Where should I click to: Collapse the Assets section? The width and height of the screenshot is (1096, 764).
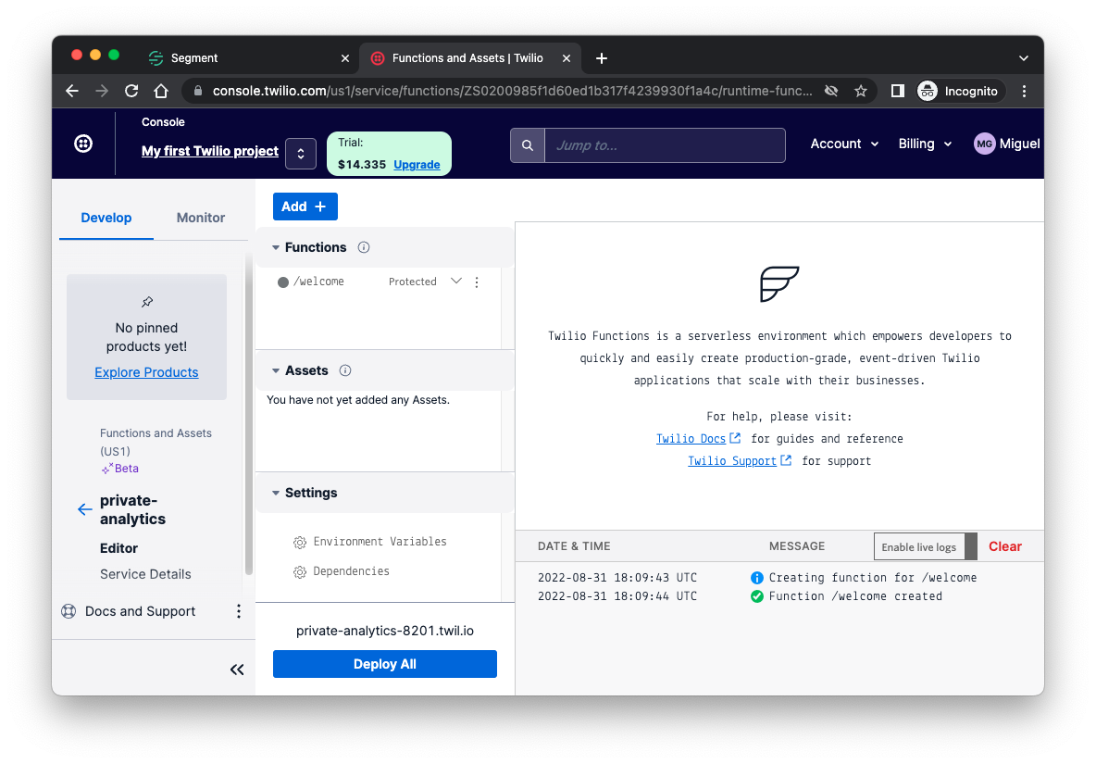[x=276, y=370]
